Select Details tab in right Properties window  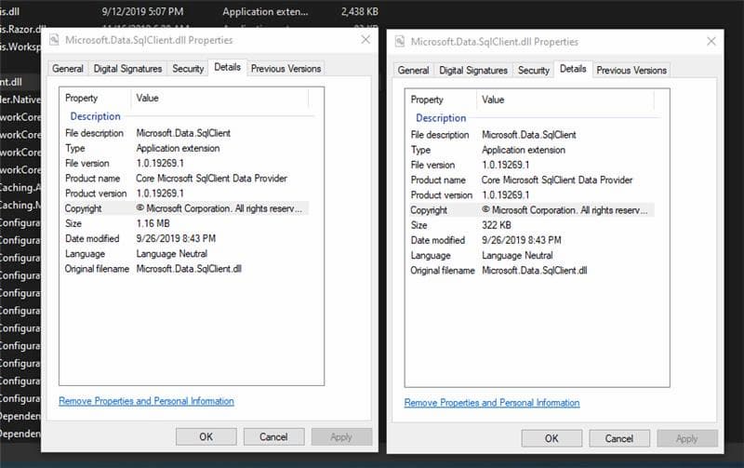coord(573,69)
